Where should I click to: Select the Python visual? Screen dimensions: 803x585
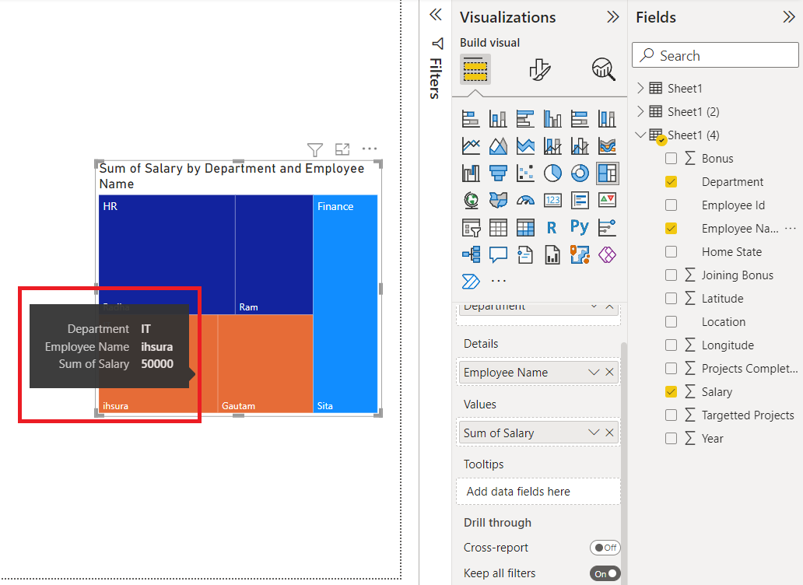(x=580, y=226)
